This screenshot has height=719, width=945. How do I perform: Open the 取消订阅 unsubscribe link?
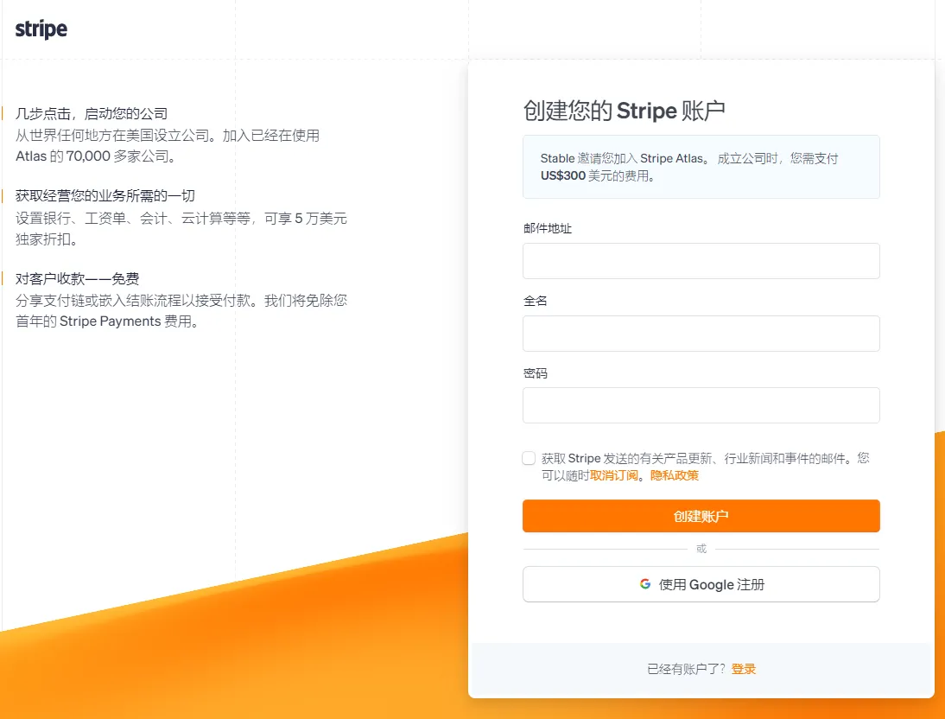pyautogui.click(x=613, y=475)
